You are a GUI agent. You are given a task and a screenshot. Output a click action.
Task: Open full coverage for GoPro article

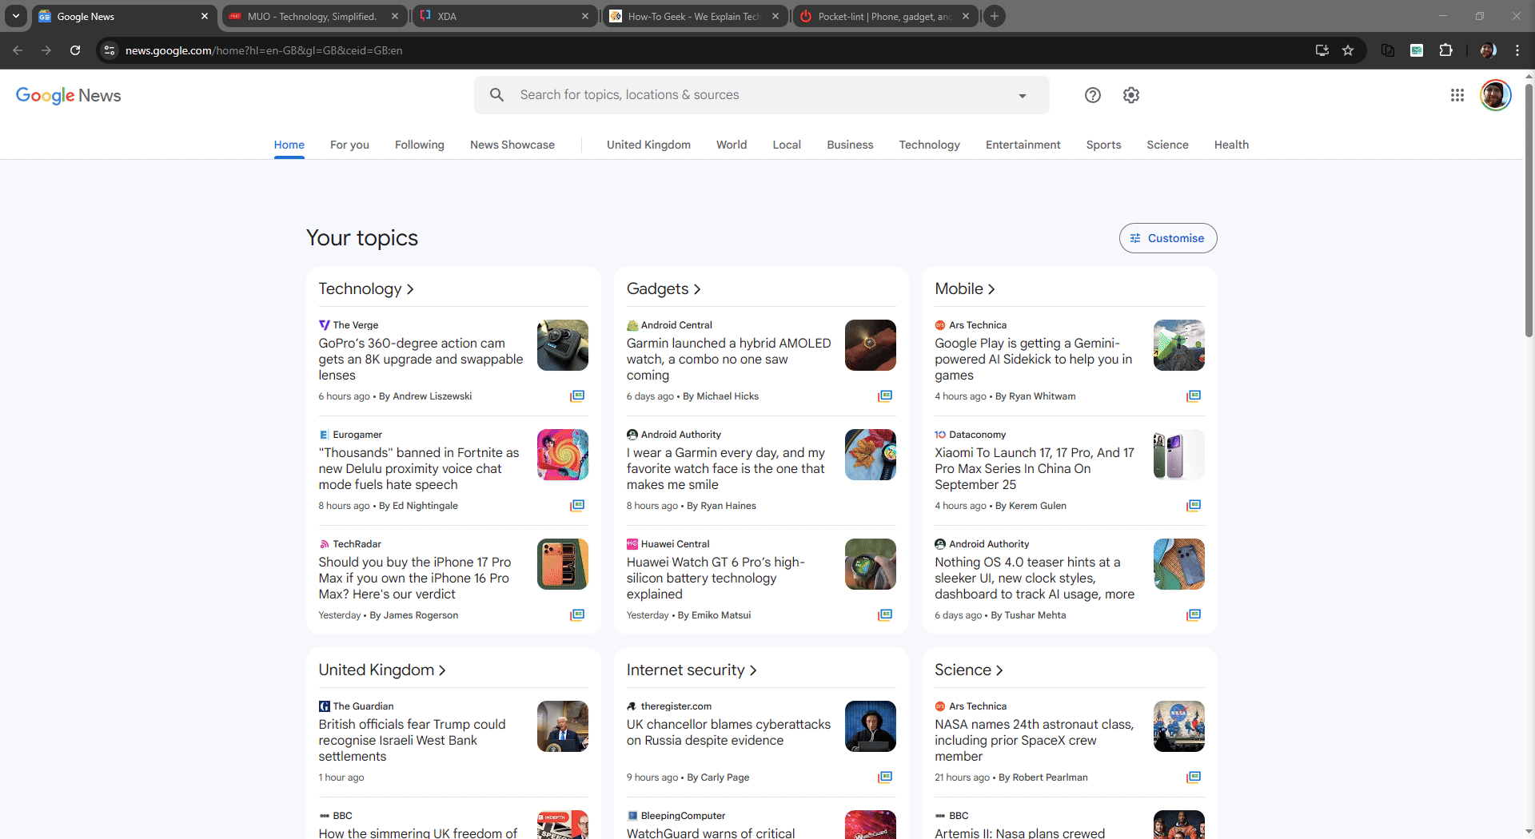[576, 396]
